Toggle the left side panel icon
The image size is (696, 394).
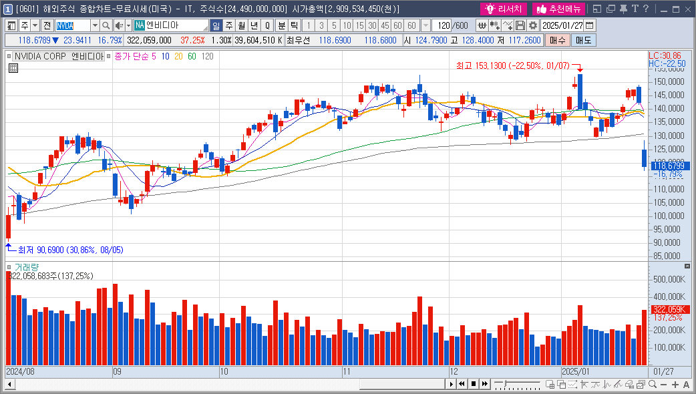(11, 25)
